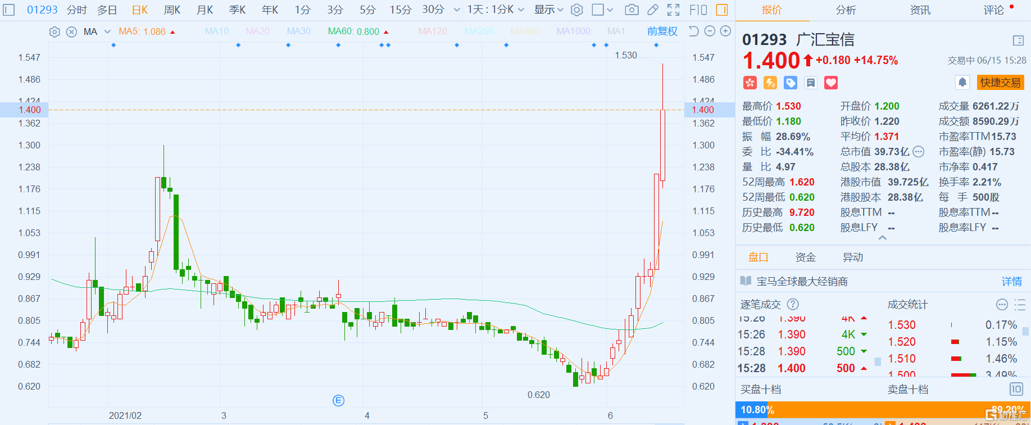This screenshot has width=1031, height=425.
Task: Zoom out chart with minus icon
Action: coord(710,31)
